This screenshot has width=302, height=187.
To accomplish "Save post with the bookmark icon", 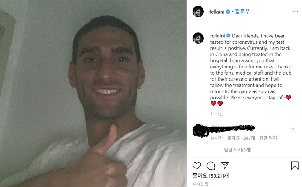I will 295,166.
